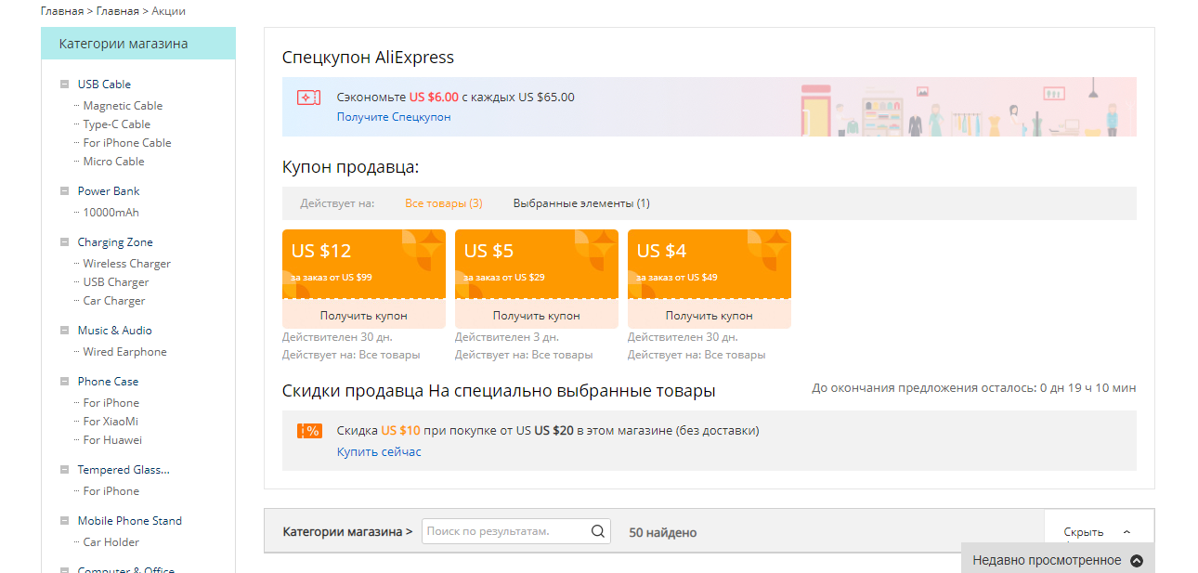
Task: Click the 50 найдено results count
Action: [663, 533]
